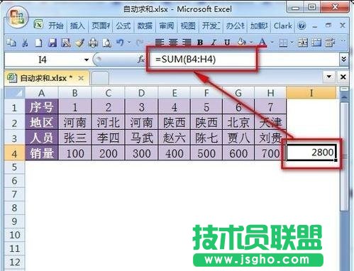Click the vertical scrollbar
The image size is (354, 271).
point(345,156)
